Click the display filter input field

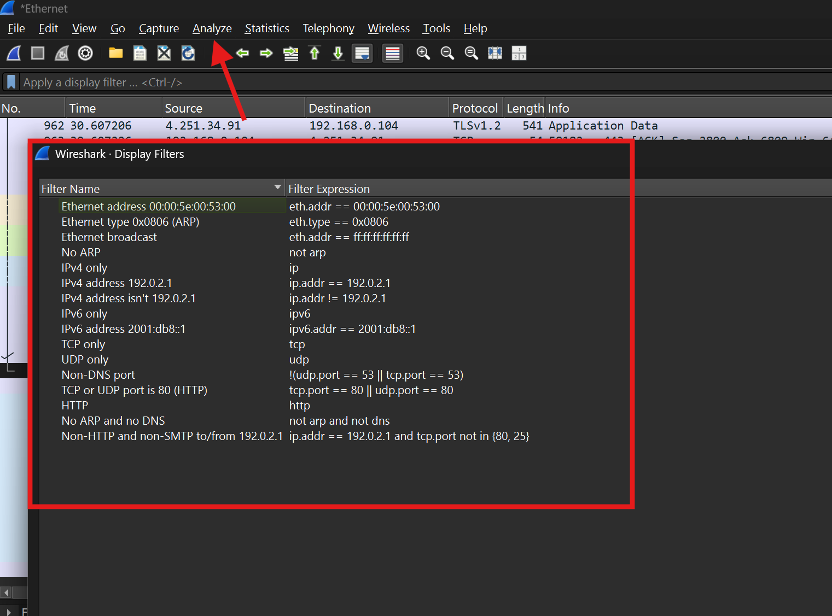point(427,83)
